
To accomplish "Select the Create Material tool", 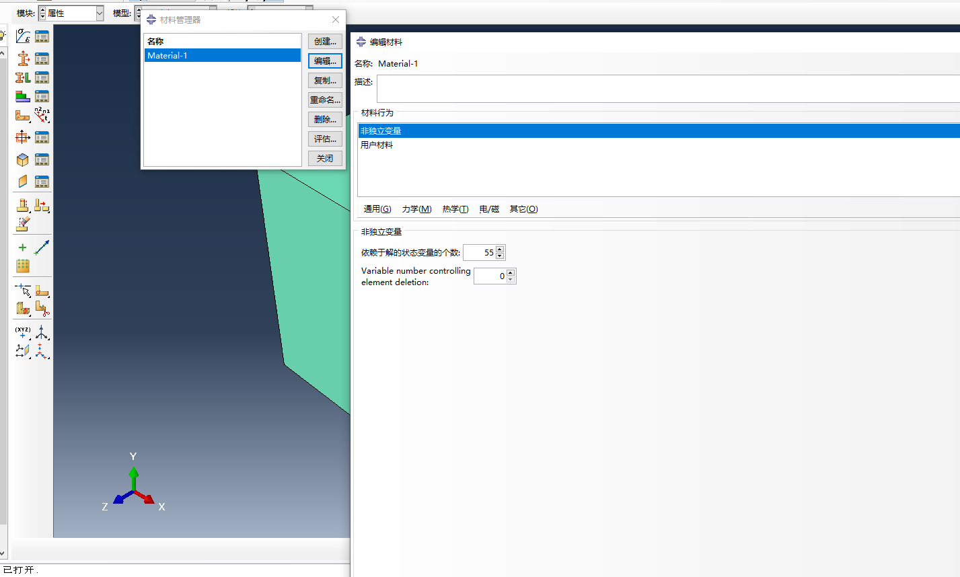I will [x=22, y=37].
